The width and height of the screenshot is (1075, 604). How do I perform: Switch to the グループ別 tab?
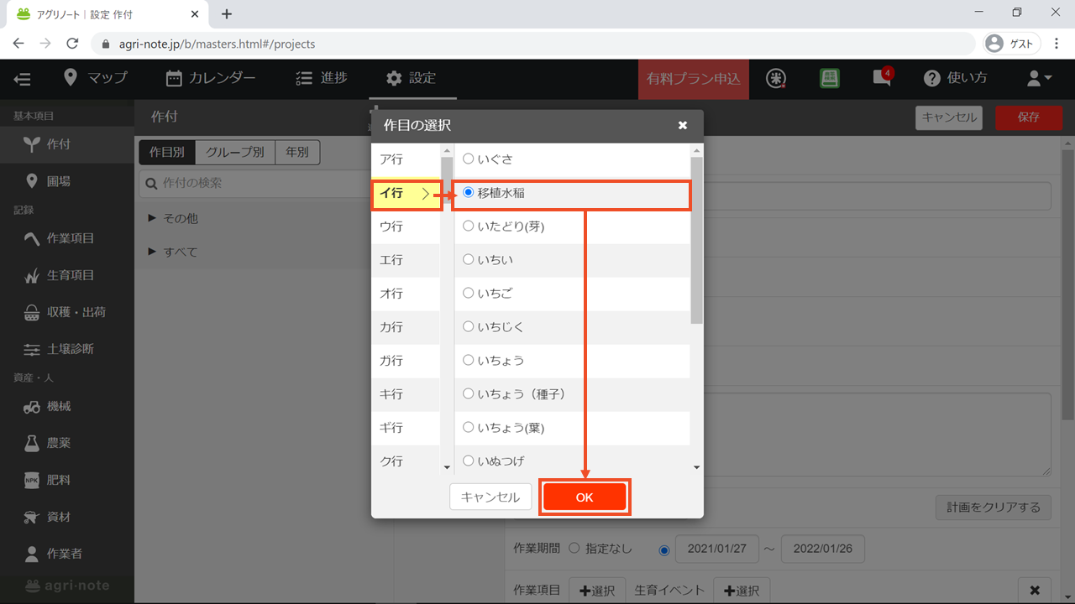[235, 152]
